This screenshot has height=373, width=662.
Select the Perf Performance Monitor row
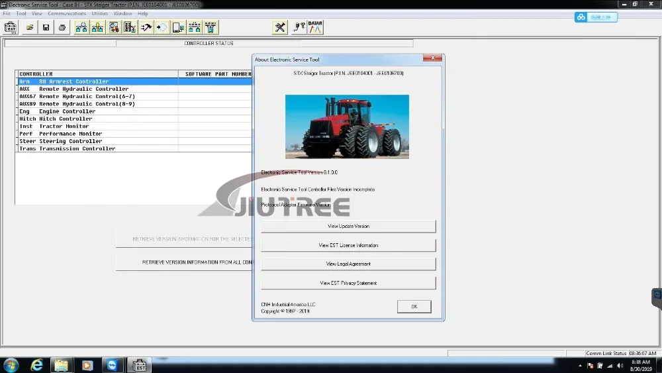134,133
